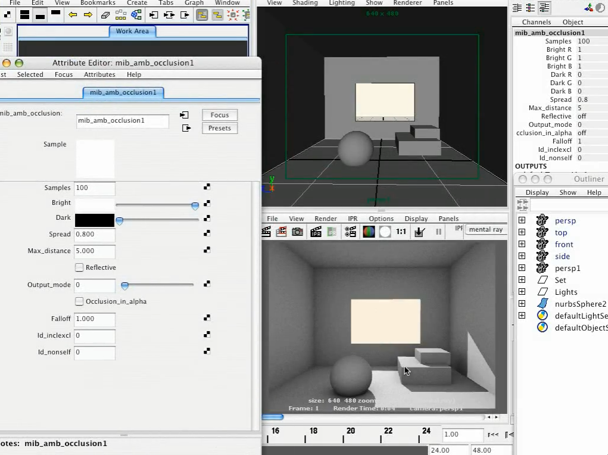Toggle the checker icon in Hypershade toolbar

(x=7, y=15)
